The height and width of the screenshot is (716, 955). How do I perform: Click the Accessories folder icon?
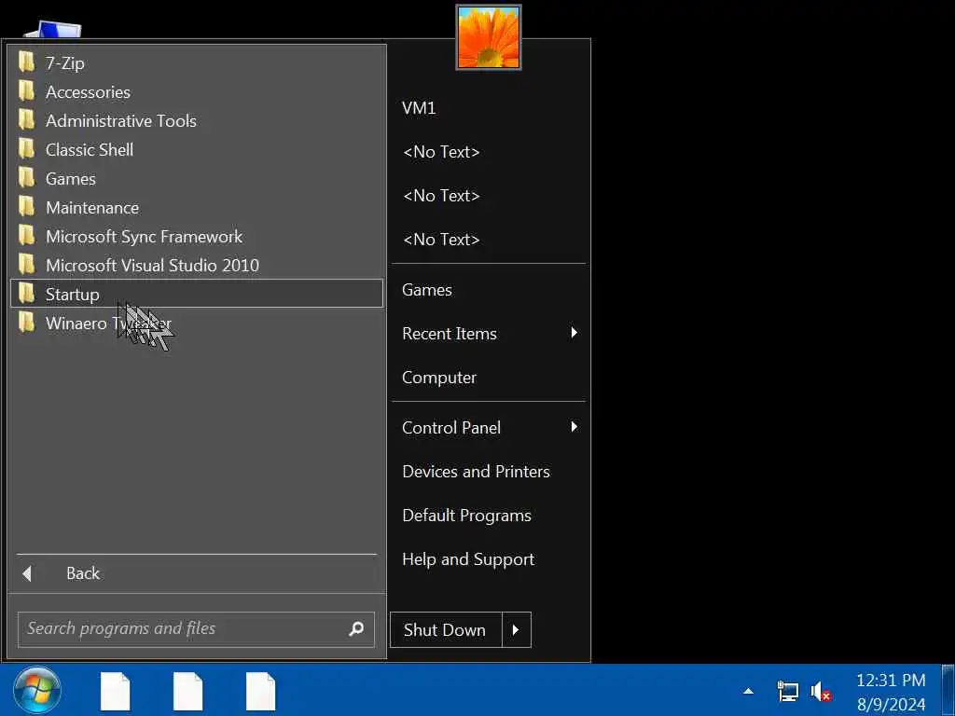(27, 91)
